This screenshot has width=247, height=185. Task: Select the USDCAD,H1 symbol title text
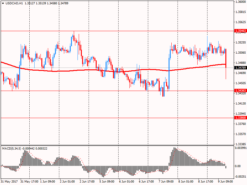[x=14, y=3]
